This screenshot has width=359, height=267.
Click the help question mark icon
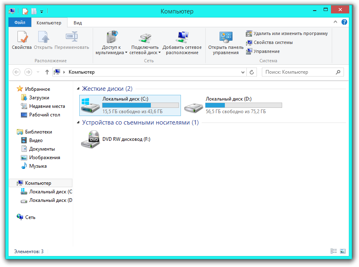[344, 22]
